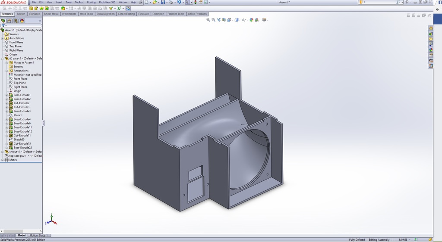Open the Design Library task pane icon
The width and height of the screenshot is (442, 242).
431,34
